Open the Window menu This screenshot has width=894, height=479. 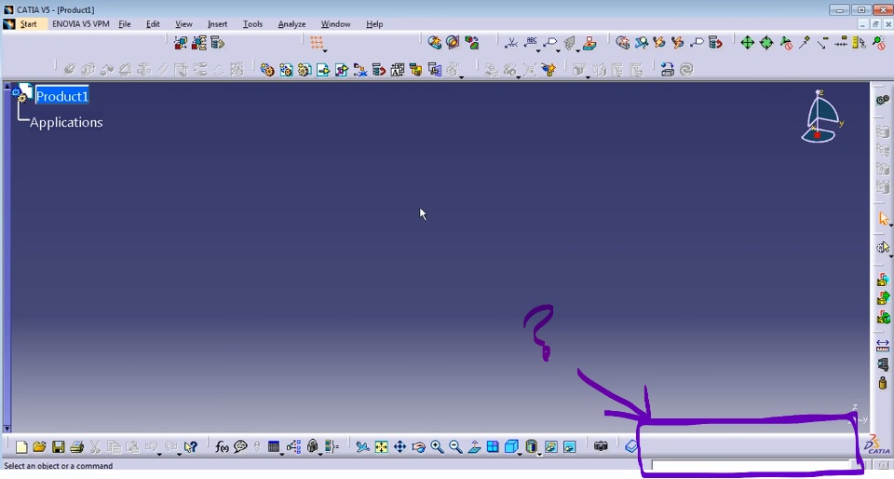tap(335, 24)
